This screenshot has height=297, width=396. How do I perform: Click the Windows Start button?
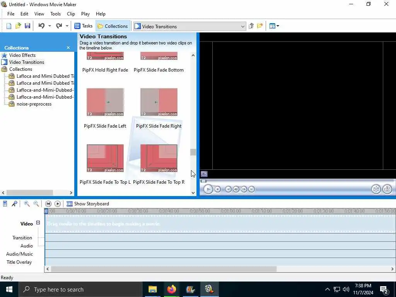coord(9,289)
